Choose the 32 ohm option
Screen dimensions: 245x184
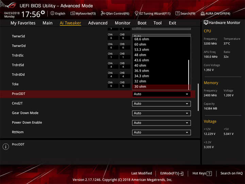click(160, 81)
